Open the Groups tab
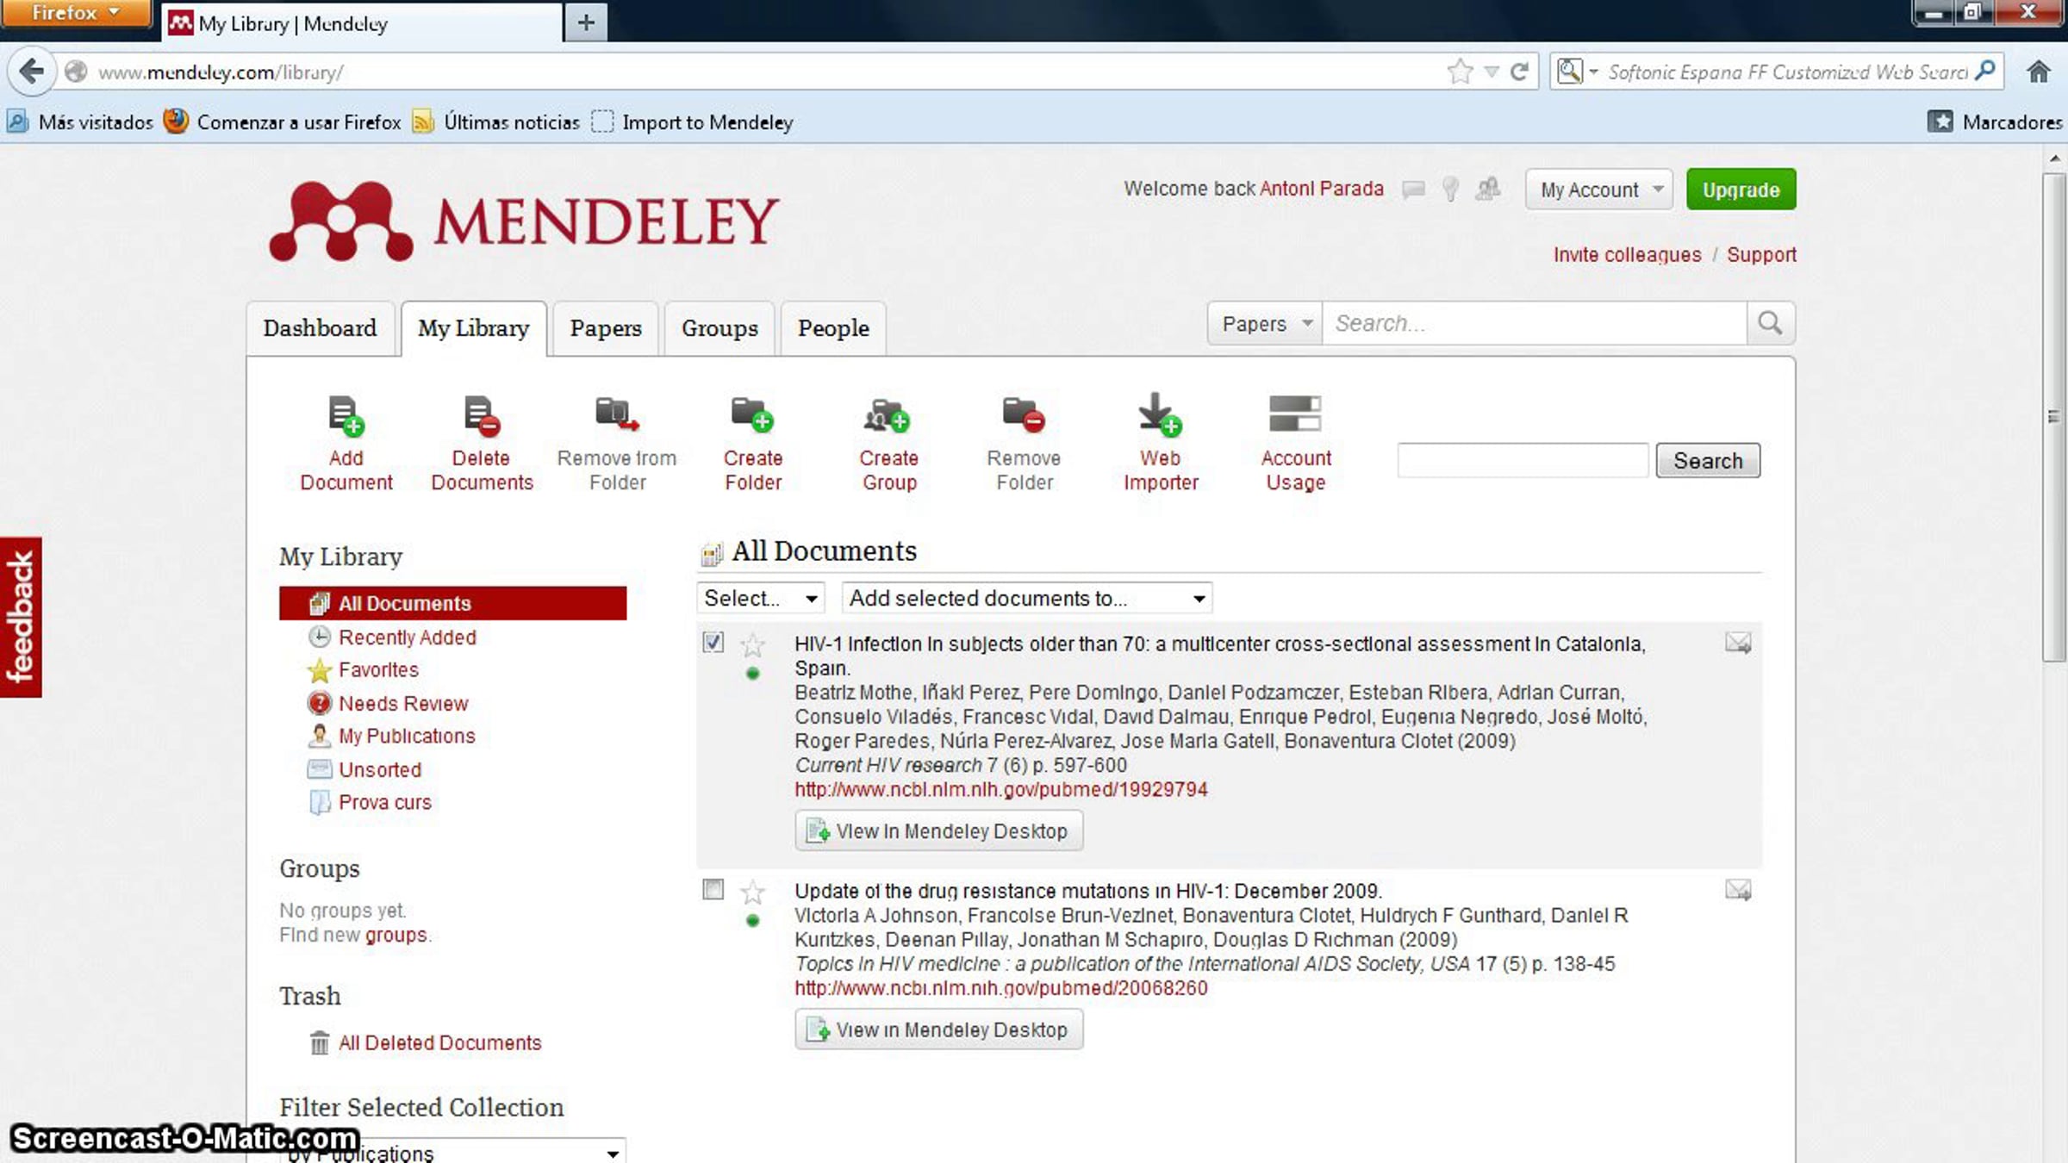The height and width of the screenshot is (1163, 2068). [719, 328]
